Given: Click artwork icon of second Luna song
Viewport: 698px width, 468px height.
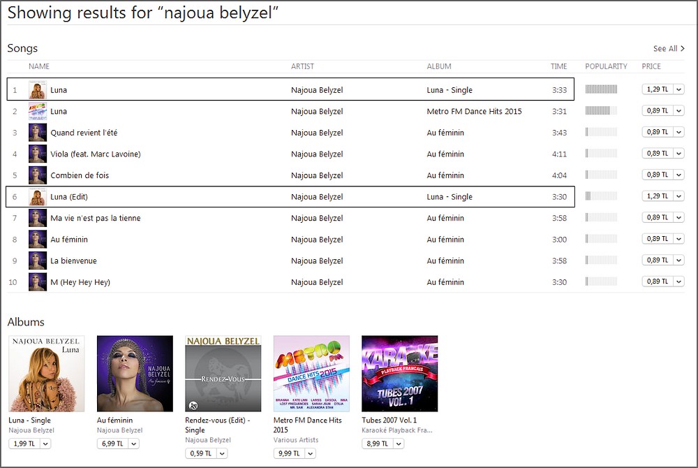Looking at the screenshot, I should 38,111.
